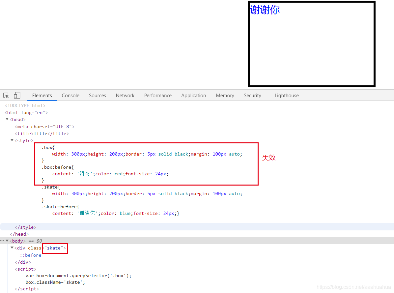
Task: Select the html lang="en" node
Action: (x=26, y=113)
